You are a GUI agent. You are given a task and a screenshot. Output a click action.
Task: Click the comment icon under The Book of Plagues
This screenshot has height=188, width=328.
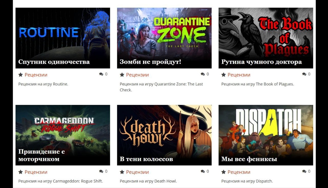304,74
